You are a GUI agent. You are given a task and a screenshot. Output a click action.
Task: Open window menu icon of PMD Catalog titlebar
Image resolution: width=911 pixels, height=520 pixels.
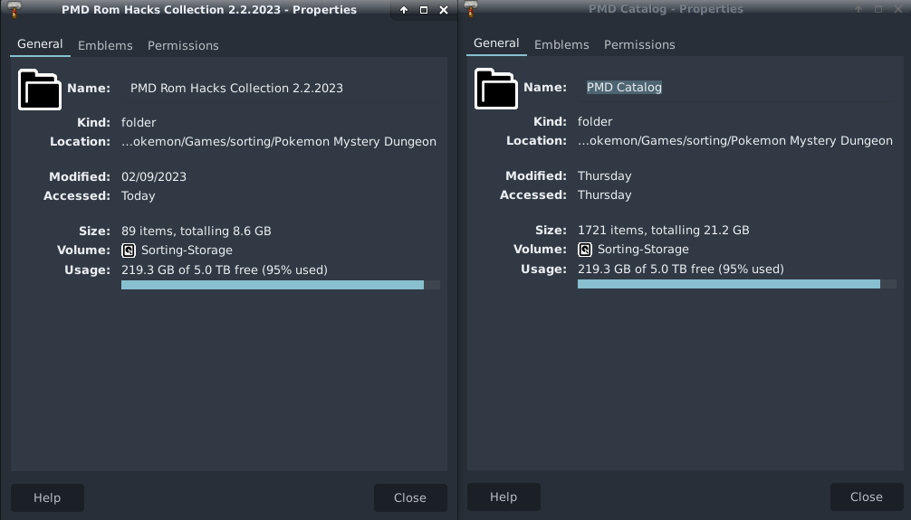[470, 9]
